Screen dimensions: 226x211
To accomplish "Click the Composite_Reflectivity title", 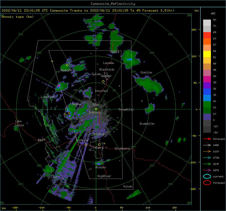I will 113,4.
